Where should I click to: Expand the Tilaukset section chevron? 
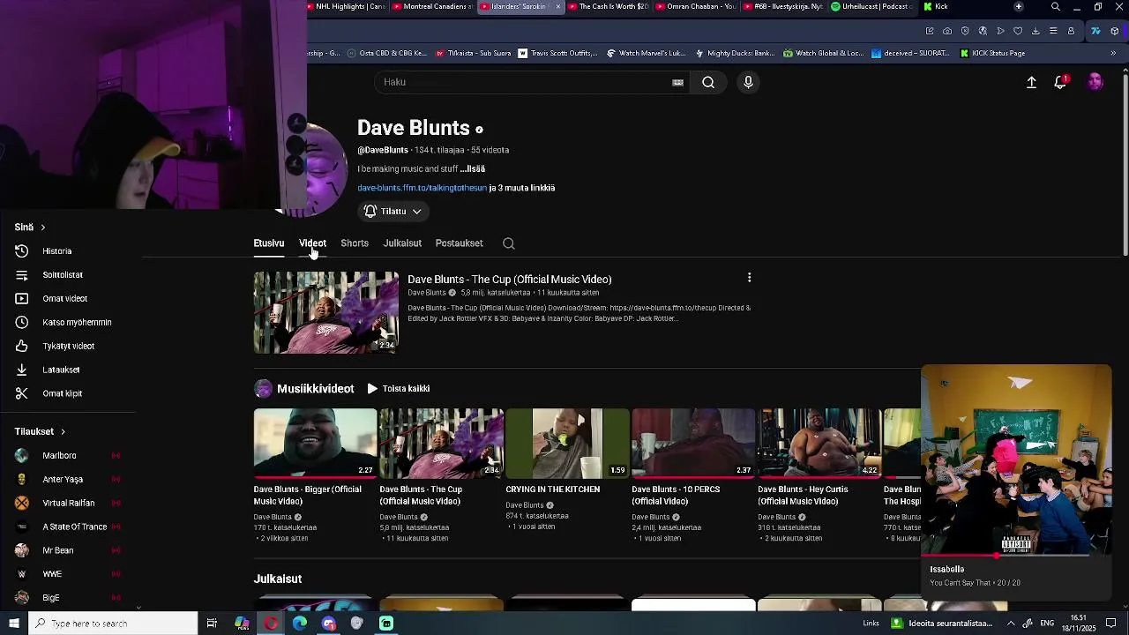pos(63,432)
